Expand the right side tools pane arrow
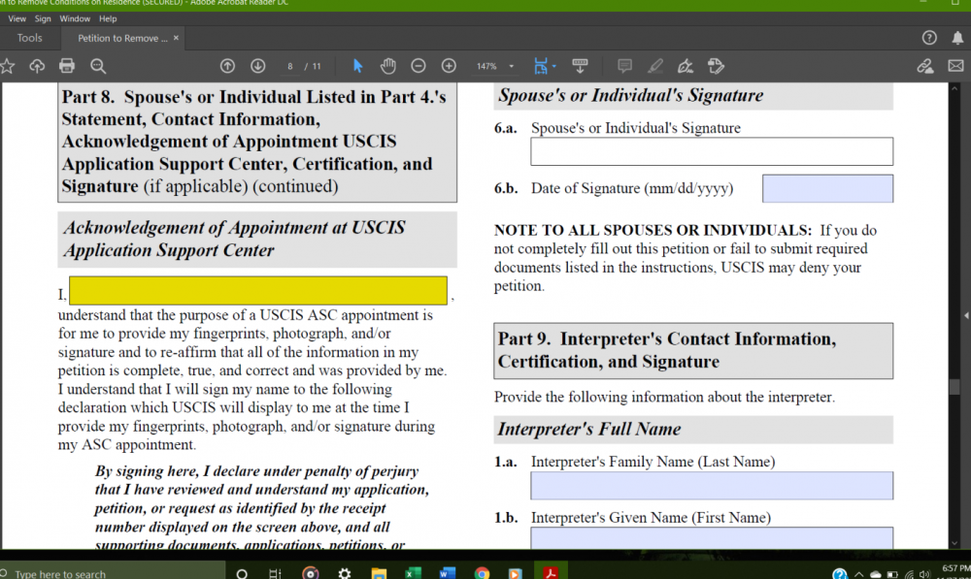The height and width of the screenshot is (579, 971). (965, 315)
